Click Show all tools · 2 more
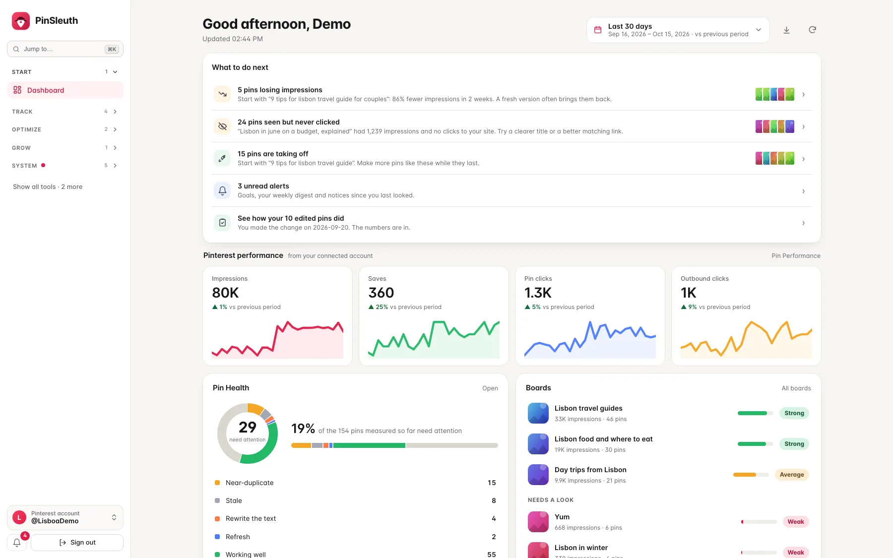The width and height of the screenshot is (893, 558). [48, 187]
